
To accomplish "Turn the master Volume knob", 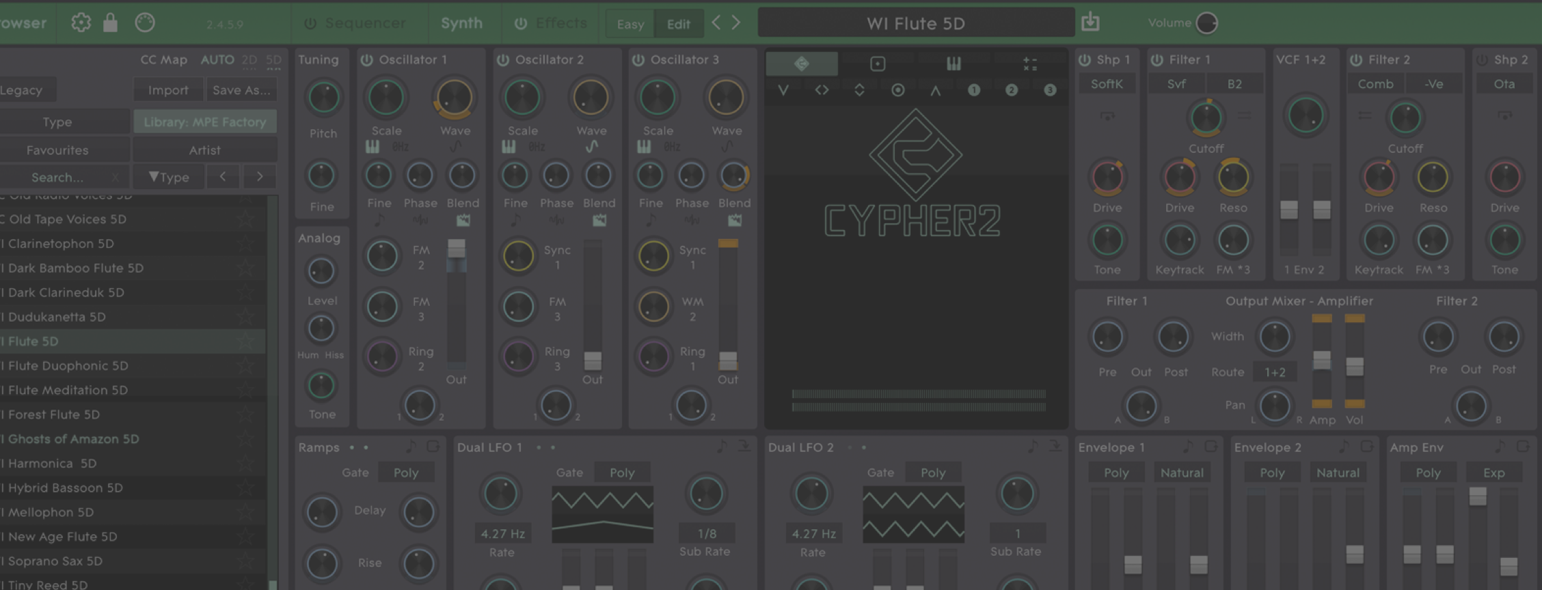I will pos(1207,23).
